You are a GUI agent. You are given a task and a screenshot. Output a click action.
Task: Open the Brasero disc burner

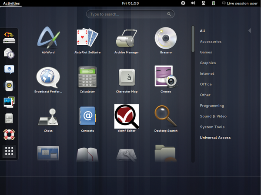165,38
